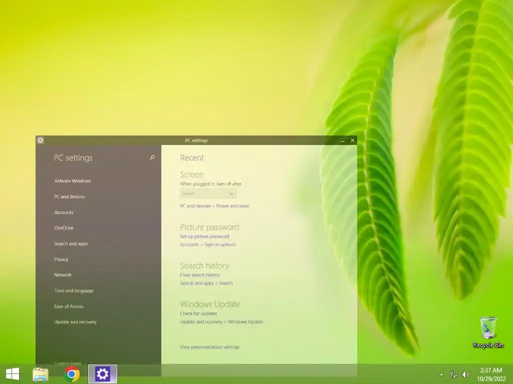Image resolution: width=513 pixels, height=384 pixels.
Task: Click the volume speaker tray icon
Action: (x=465, y=374)
